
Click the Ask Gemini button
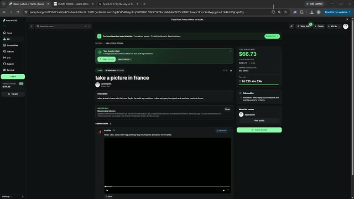tap(315, 4)
